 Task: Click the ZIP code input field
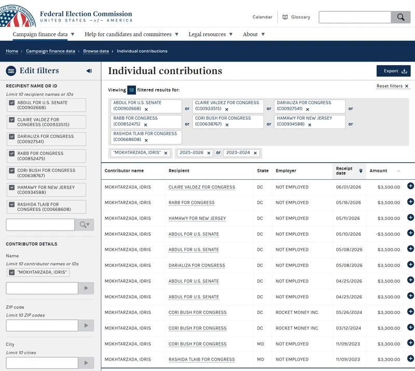[42, 325]
